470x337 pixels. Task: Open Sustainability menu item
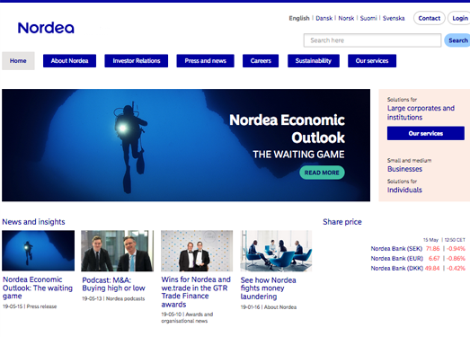314,61
